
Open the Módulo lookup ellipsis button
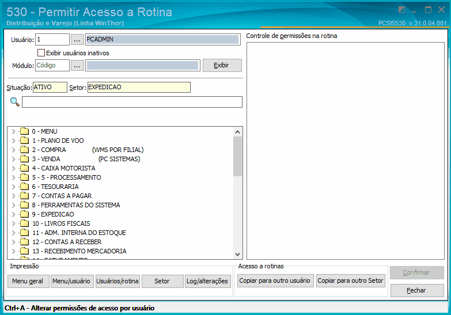[x=77, y=66]
